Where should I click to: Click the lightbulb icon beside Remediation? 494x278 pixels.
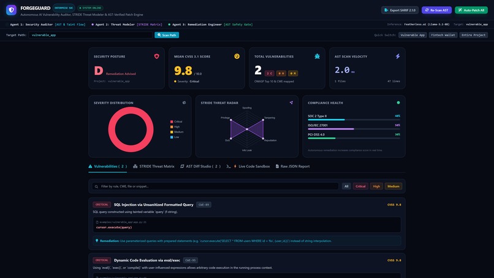[97, 241]
